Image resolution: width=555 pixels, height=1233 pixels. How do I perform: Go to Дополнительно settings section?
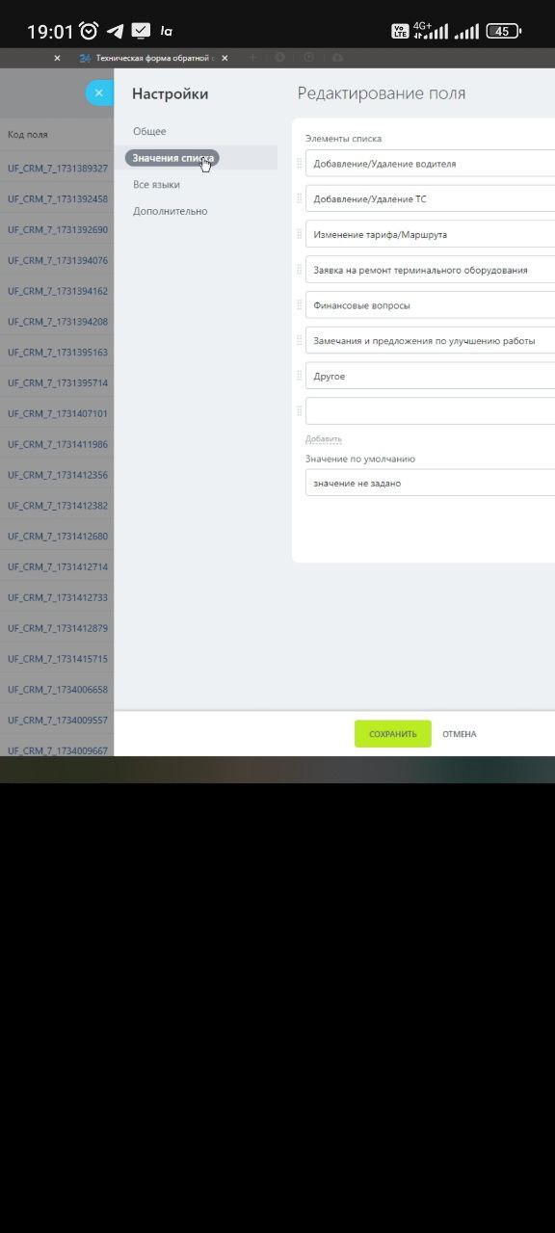170,211
